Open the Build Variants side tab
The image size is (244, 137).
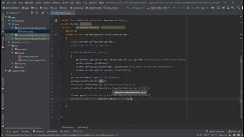tap(3, 102)
